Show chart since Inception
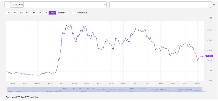The width and height of the screenshot is (218, 101). point(62,13)
